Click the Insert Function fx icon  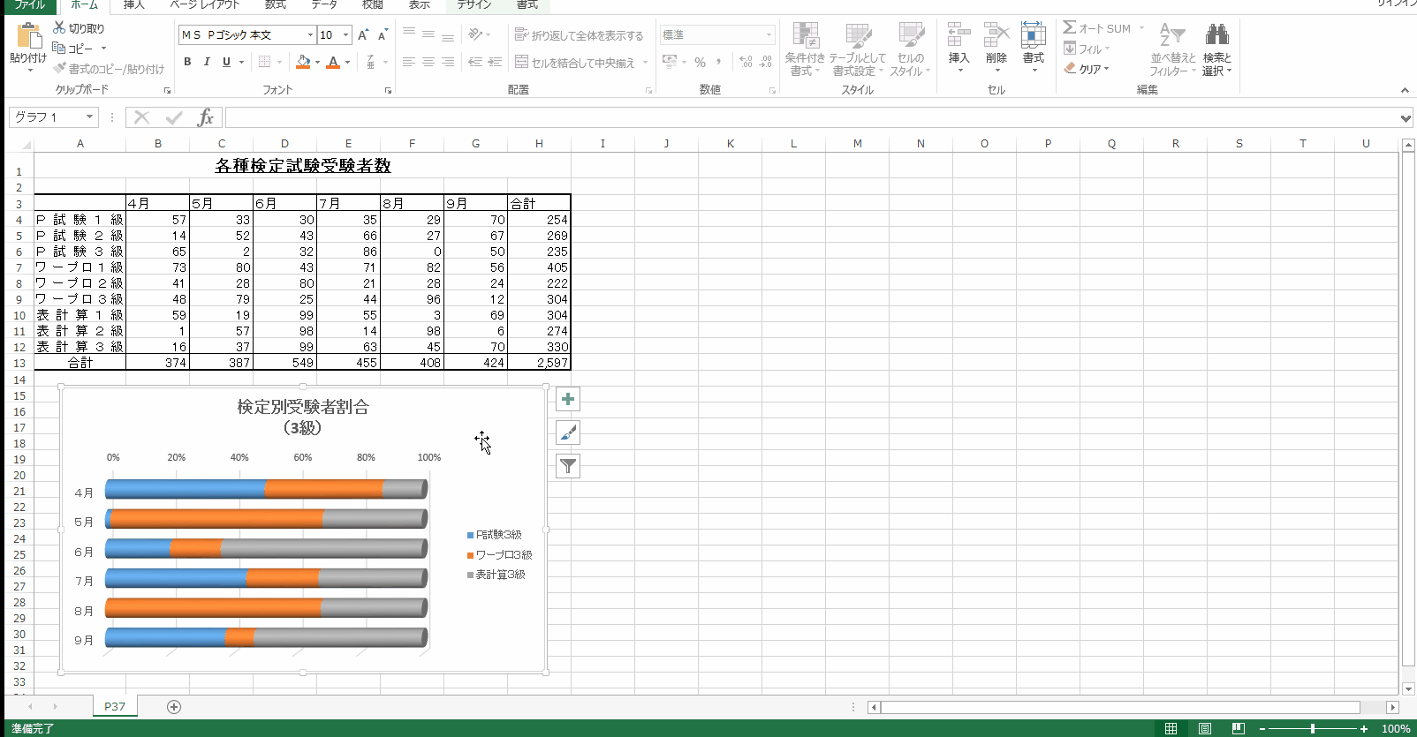click(x=205, y=117)
